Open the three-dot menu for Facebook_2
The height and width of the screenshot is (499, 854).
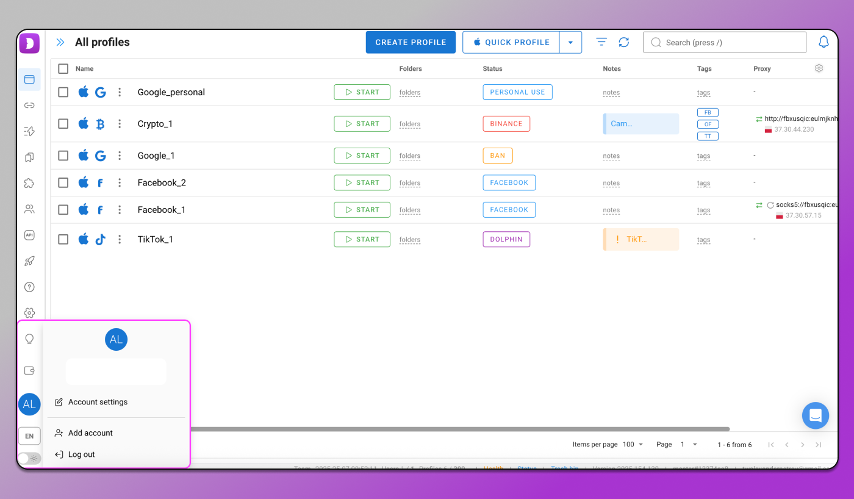tap(120, 182)
